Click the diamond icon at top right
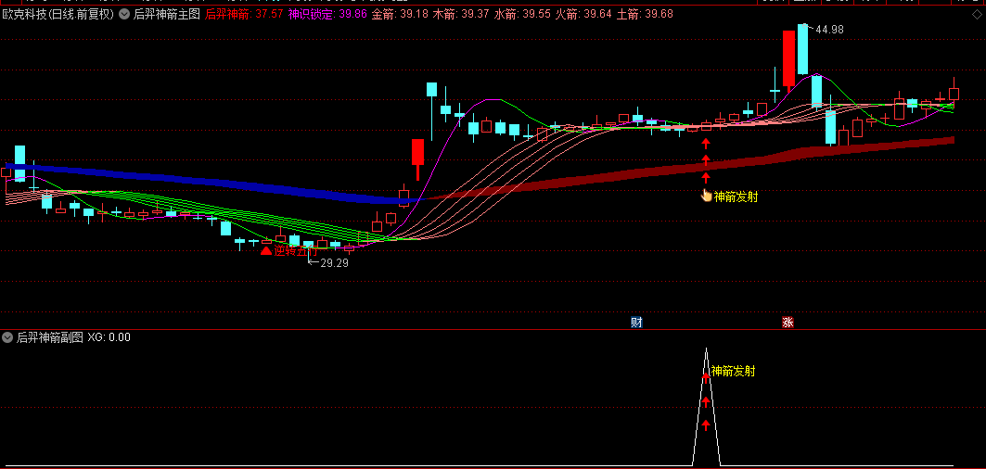 [x=976, y=14]
